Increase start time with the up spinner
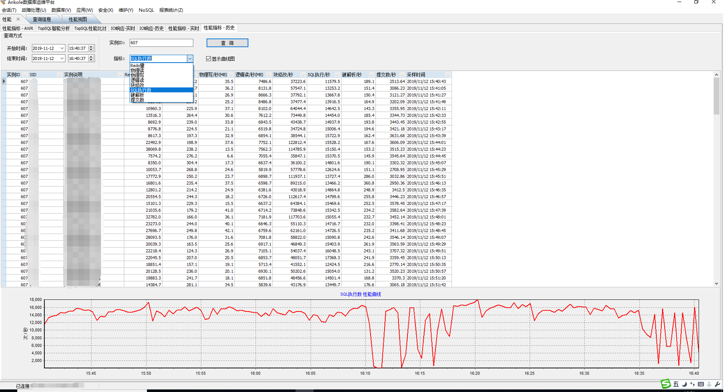This screenshot has width=724, height=392. (91, 47)
